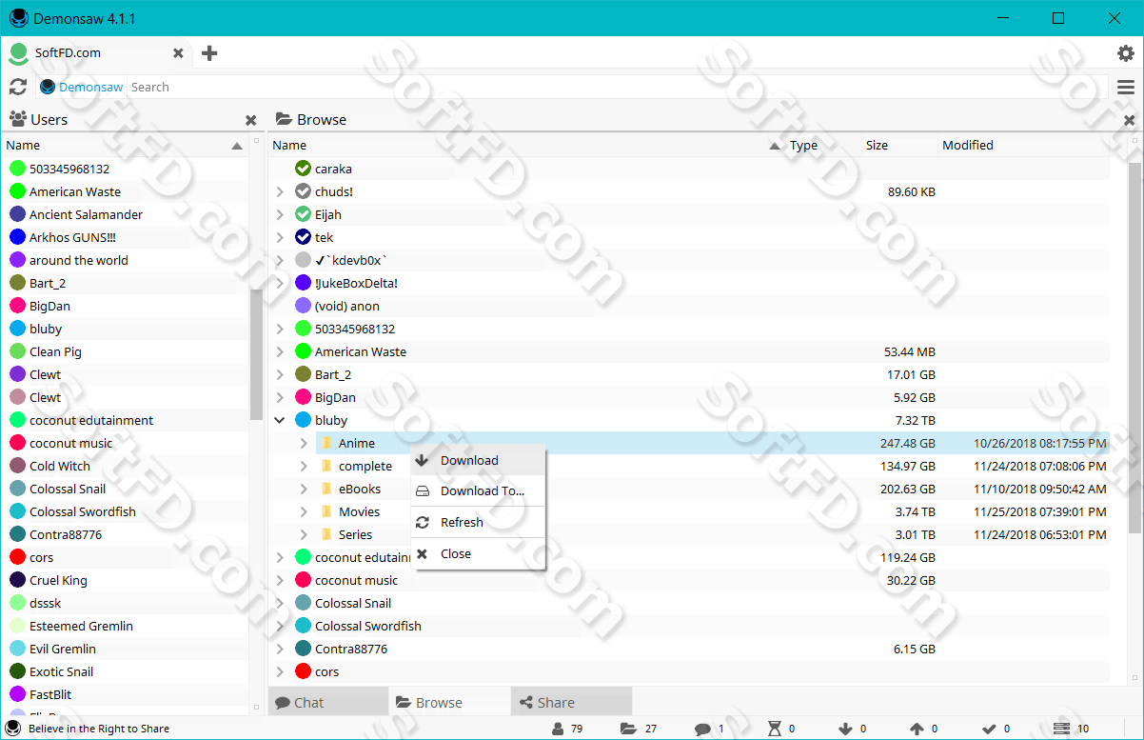
Task: Expand the Contra88776 node in Browse
Action: click(x=280, y=649)
